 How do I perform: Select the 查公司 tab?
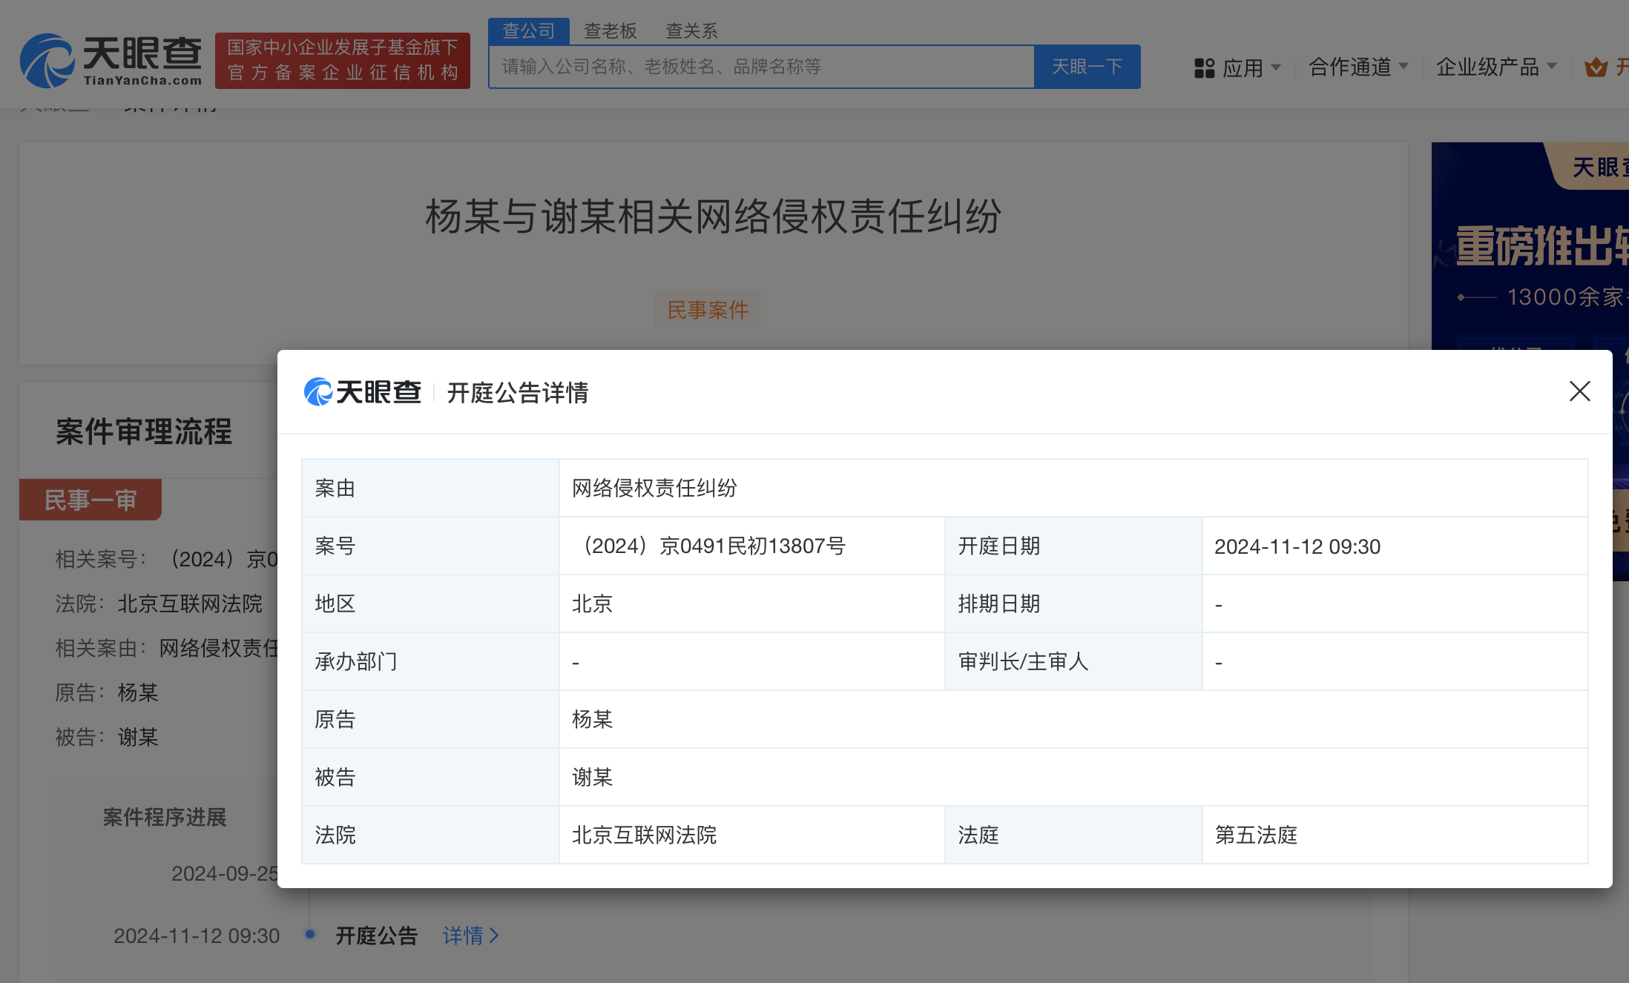528,30
